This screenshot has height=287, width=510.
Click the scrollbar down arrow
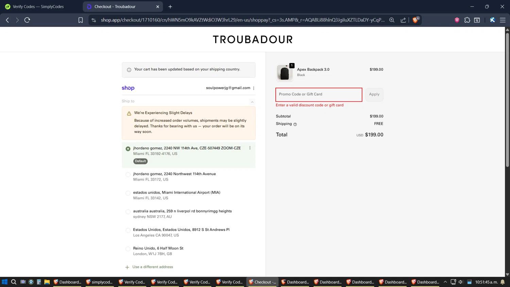click(507, 274)
